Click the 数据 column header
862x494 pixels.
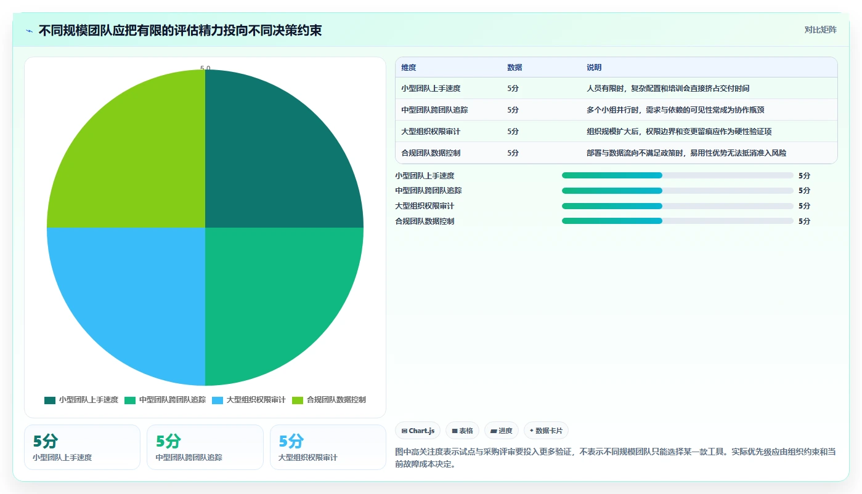click(x=514, y=68)
